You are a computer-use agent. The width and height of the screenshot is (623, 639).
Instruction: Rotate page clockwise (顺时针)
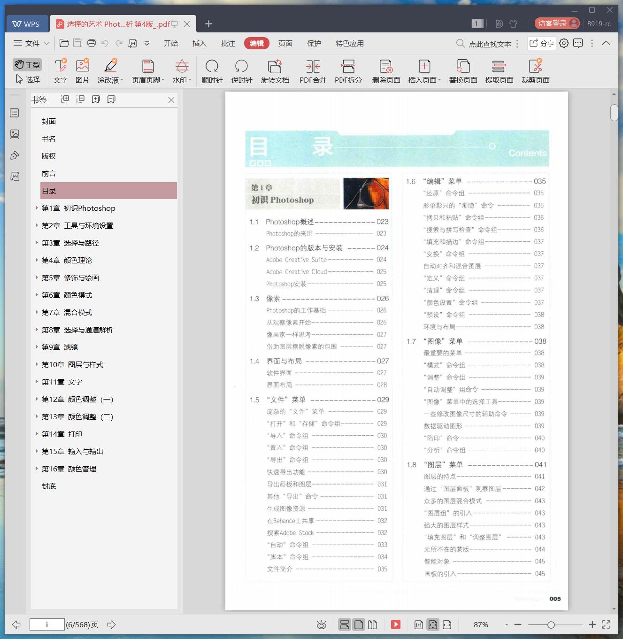pyautogui.click(x=212, y=71)
